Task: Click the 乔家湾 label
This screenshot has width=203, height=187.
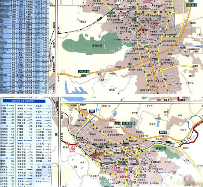Action: 118,67
